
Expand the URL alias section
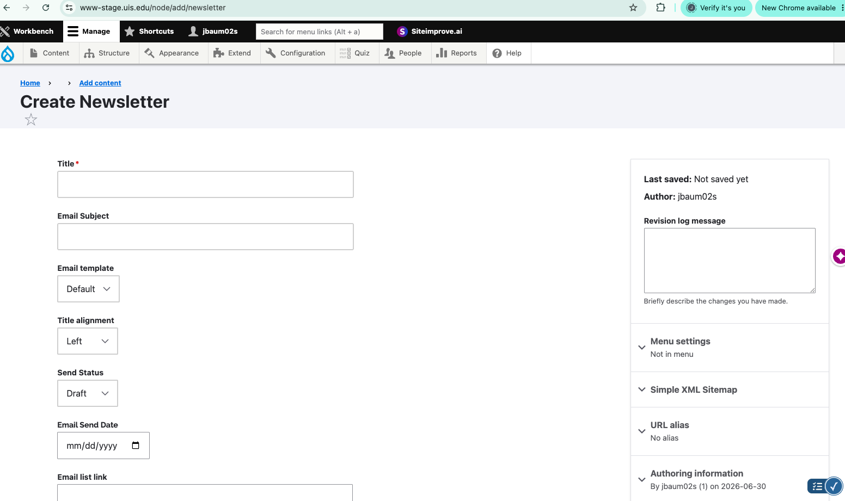(730, 431)
